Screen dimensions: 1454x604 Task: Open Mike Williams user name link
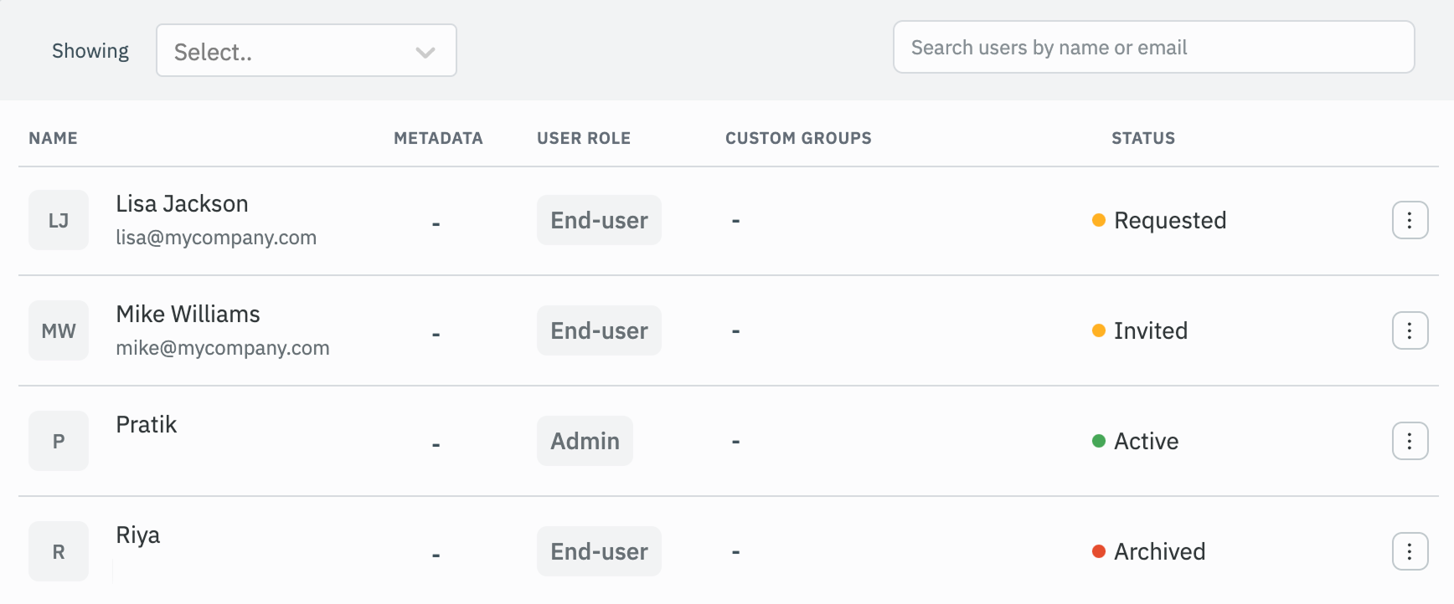click(188, 315)
